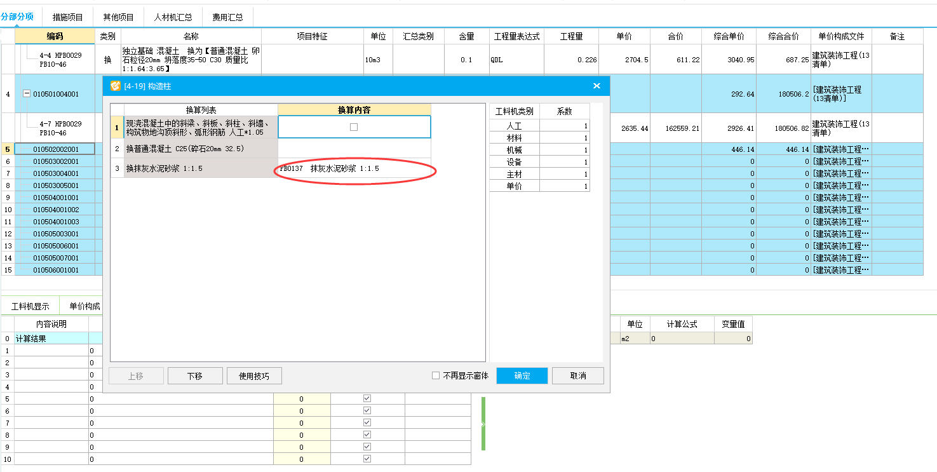Select conversion row 2 换普通混凝土 C25
Viewport: 937px width, 472px height.
tap(201, 149)
